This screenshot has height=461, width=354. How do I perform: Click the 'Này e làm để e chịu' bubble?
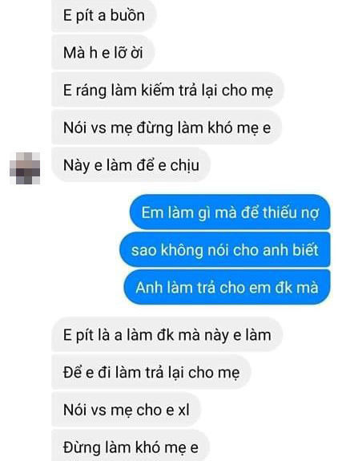[x=131, y=165]
